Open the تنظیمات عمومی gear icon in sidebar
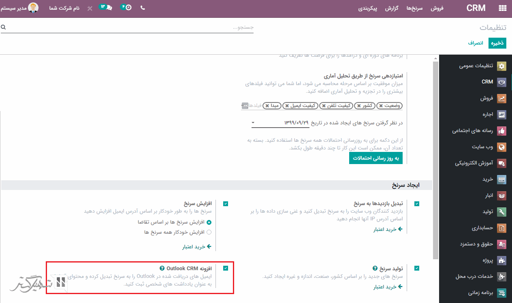This screenshot has width=512, height=303. [502, 66]
